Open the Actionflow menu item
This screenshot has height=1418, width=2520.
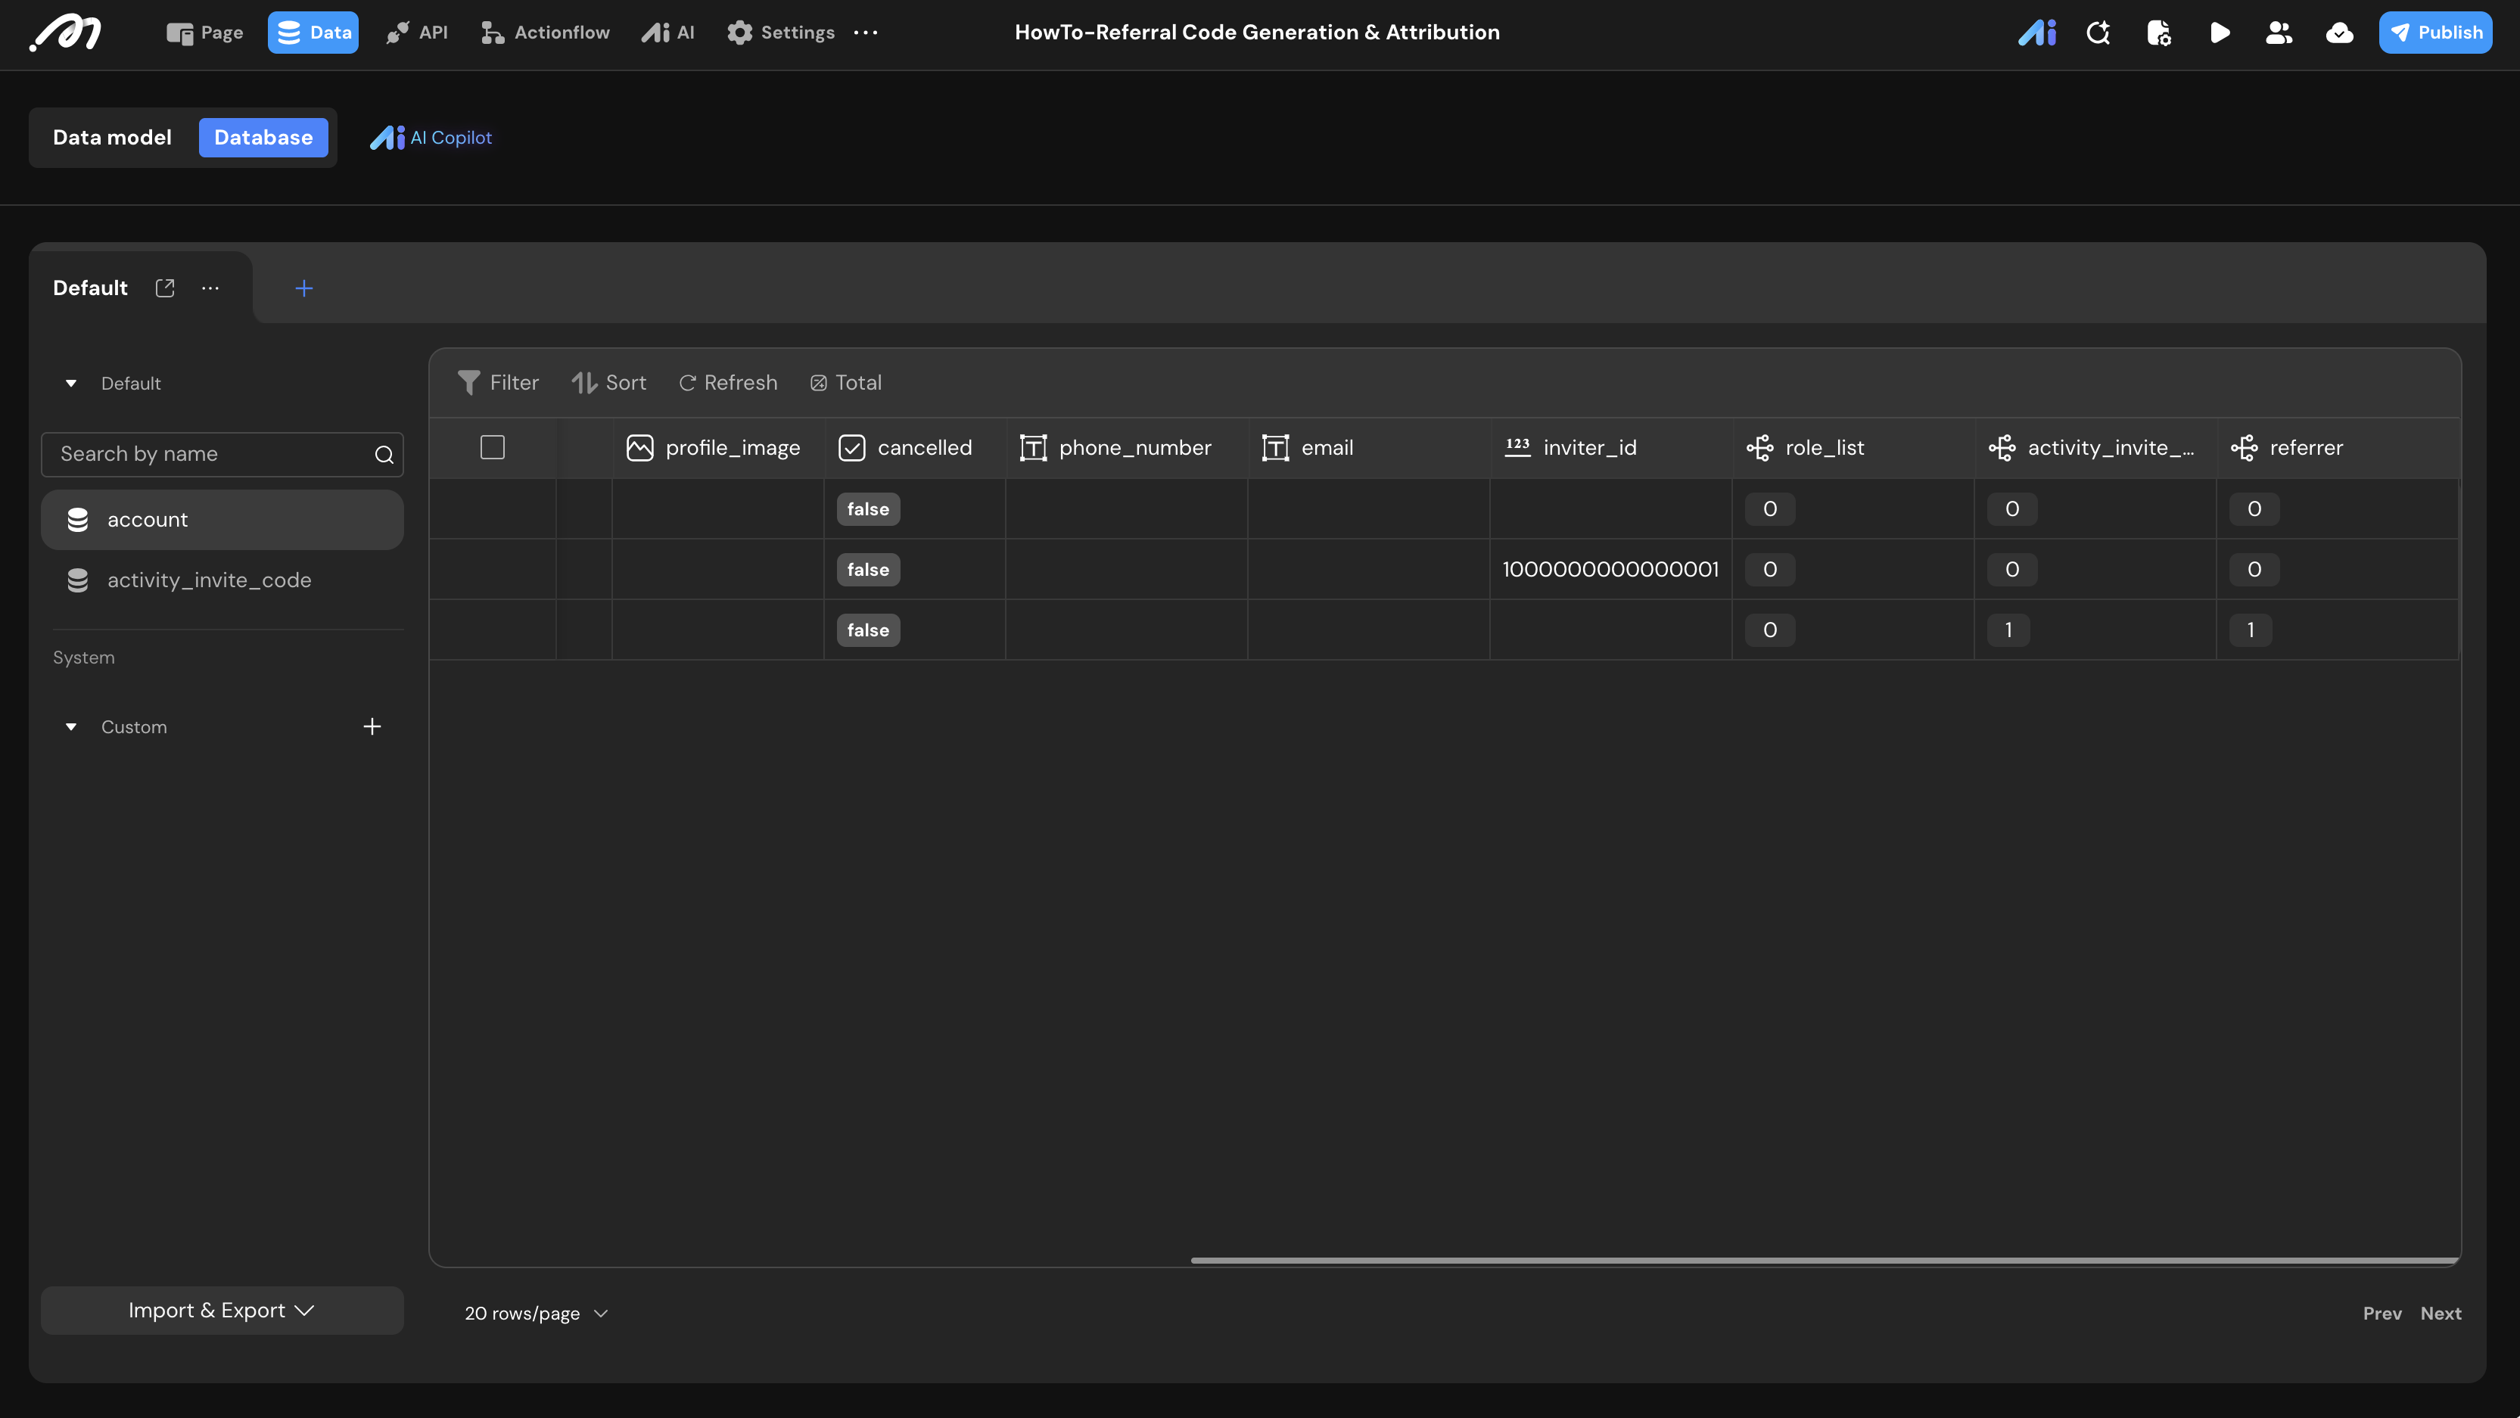click(x=545, y=33)
